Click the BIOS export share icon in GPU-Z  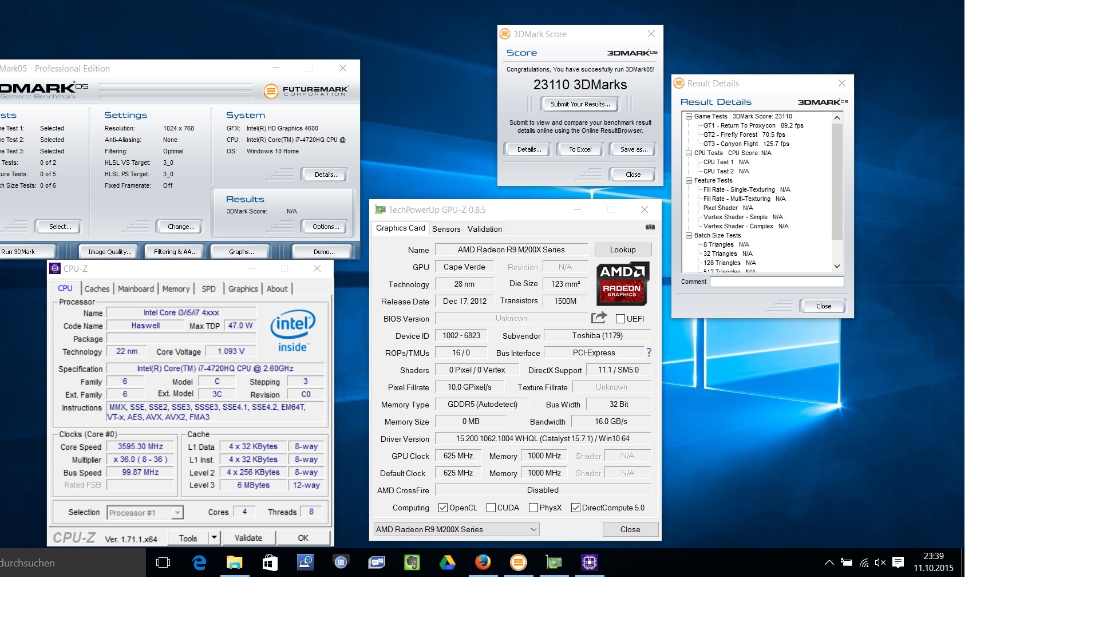[x=599, y=318]
